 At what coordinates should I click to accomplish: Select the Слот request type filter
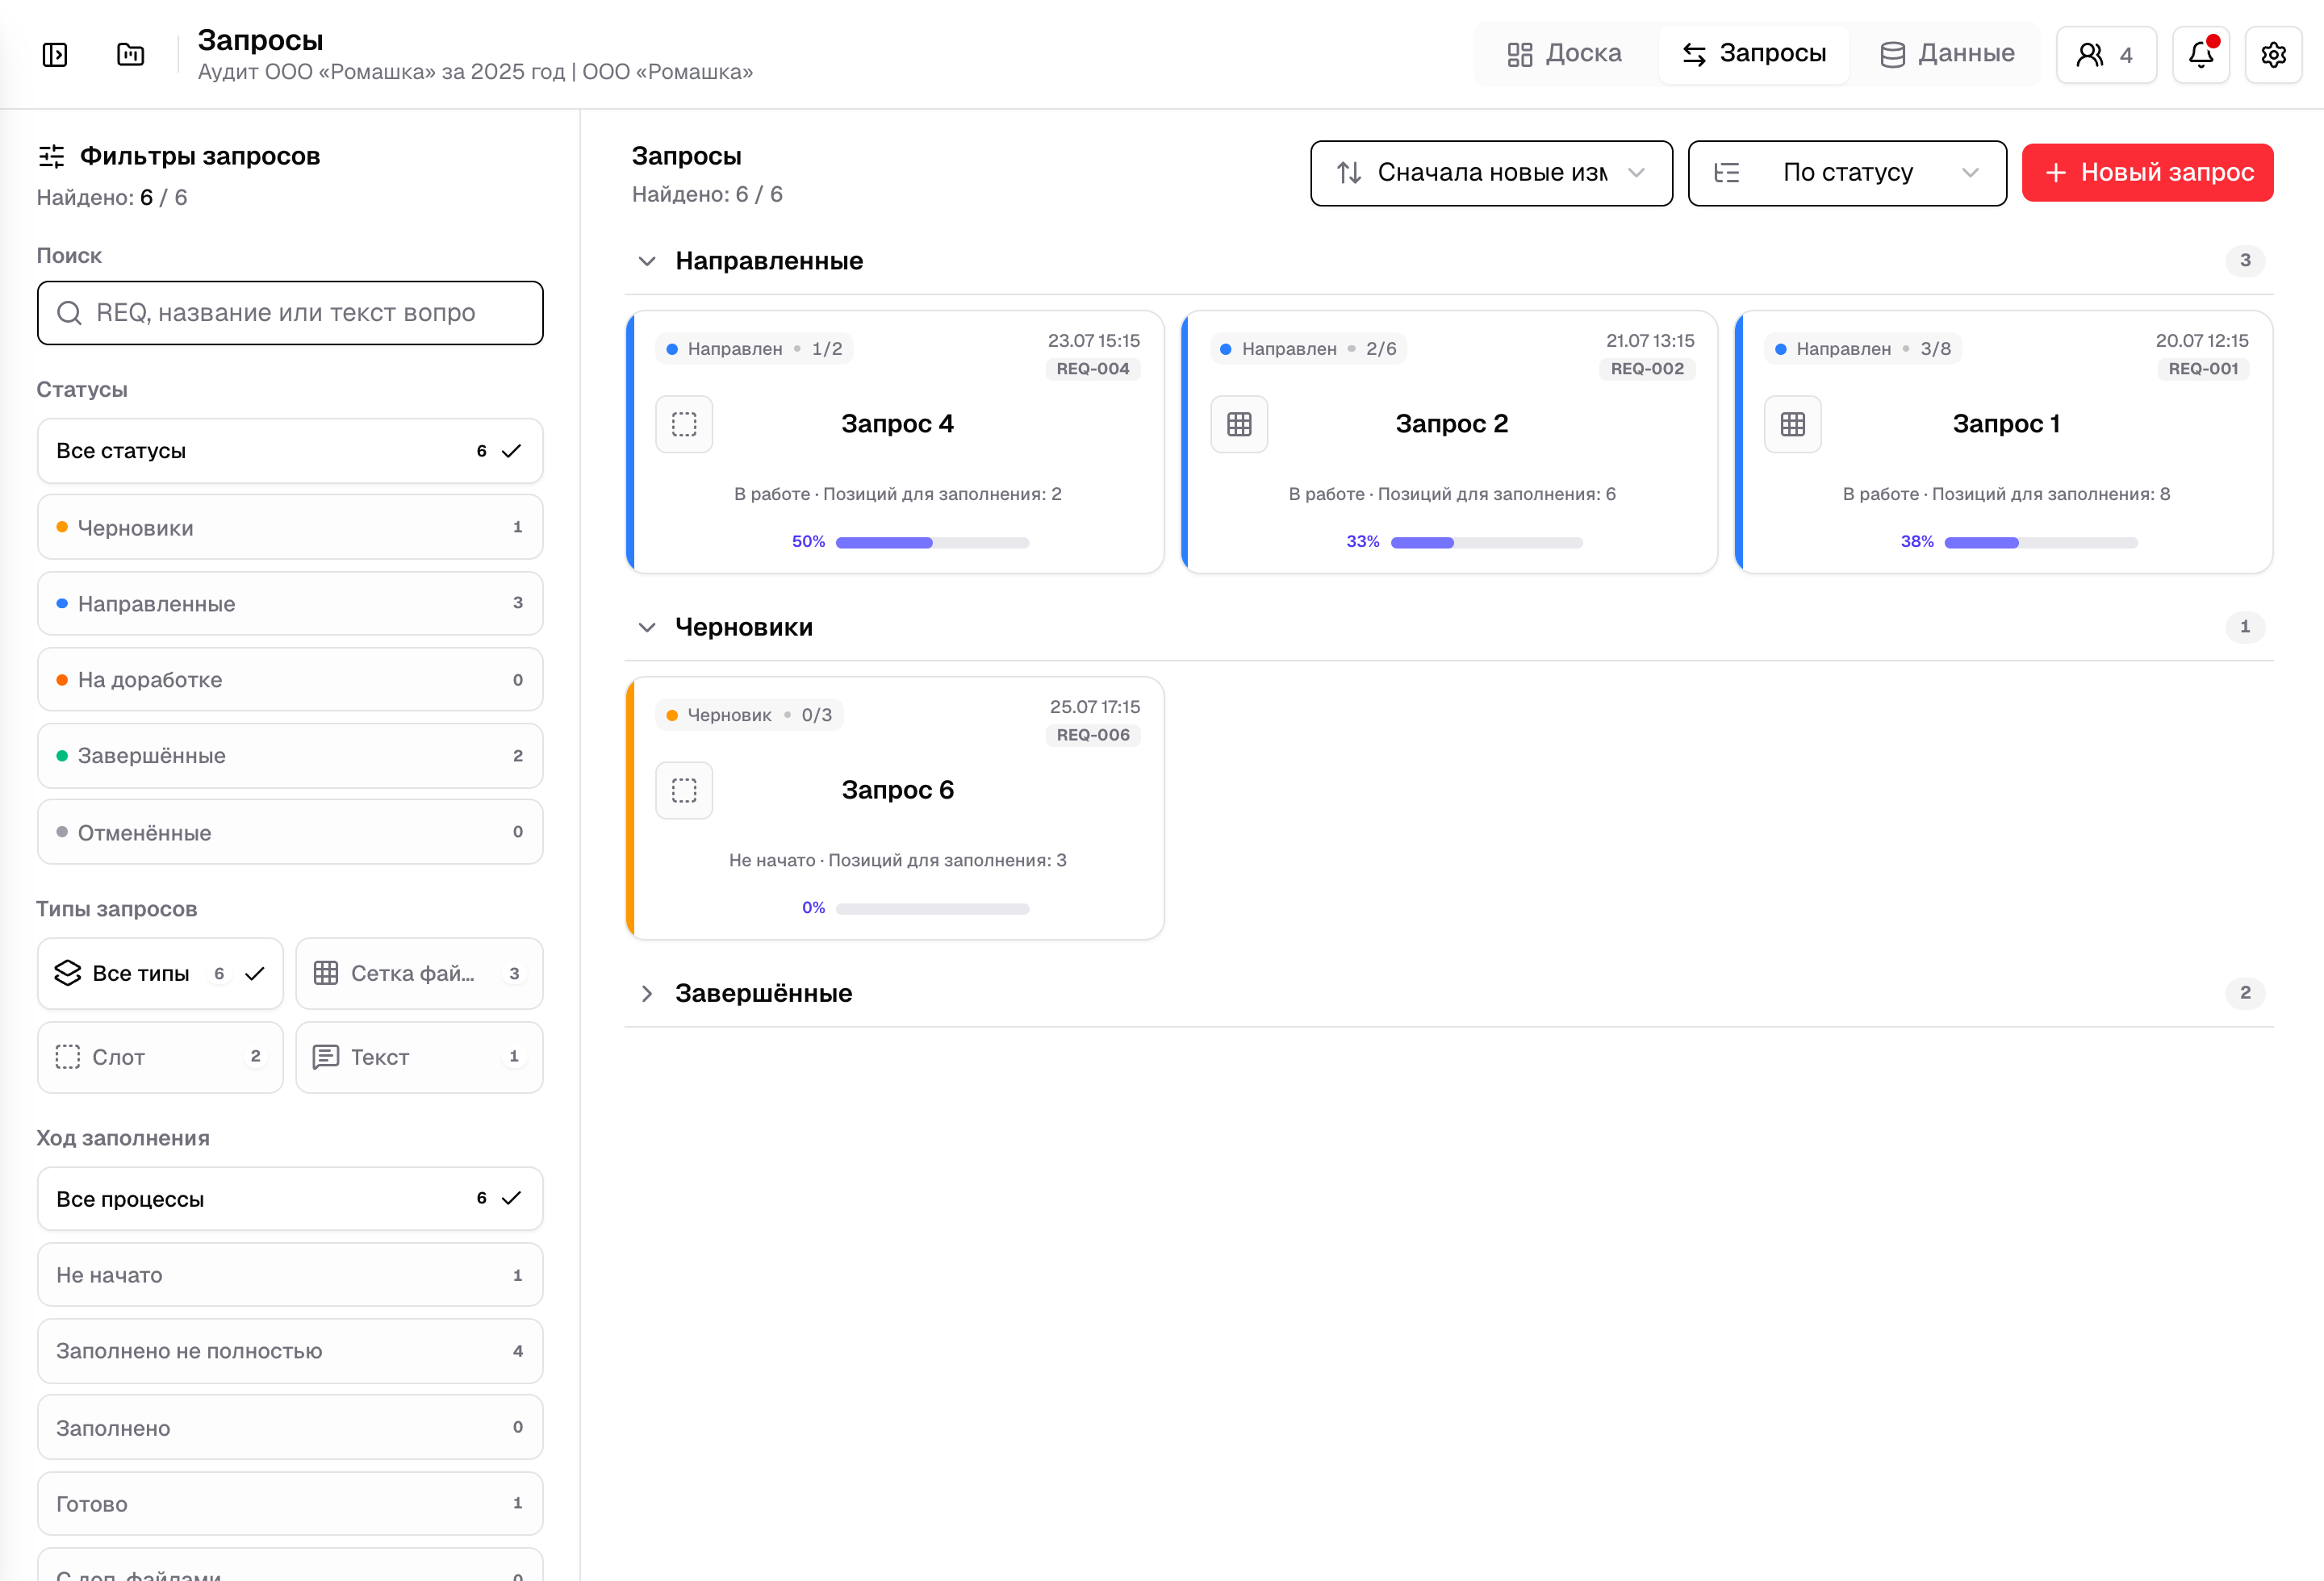pyautogui.click(x=160, y=1057)
